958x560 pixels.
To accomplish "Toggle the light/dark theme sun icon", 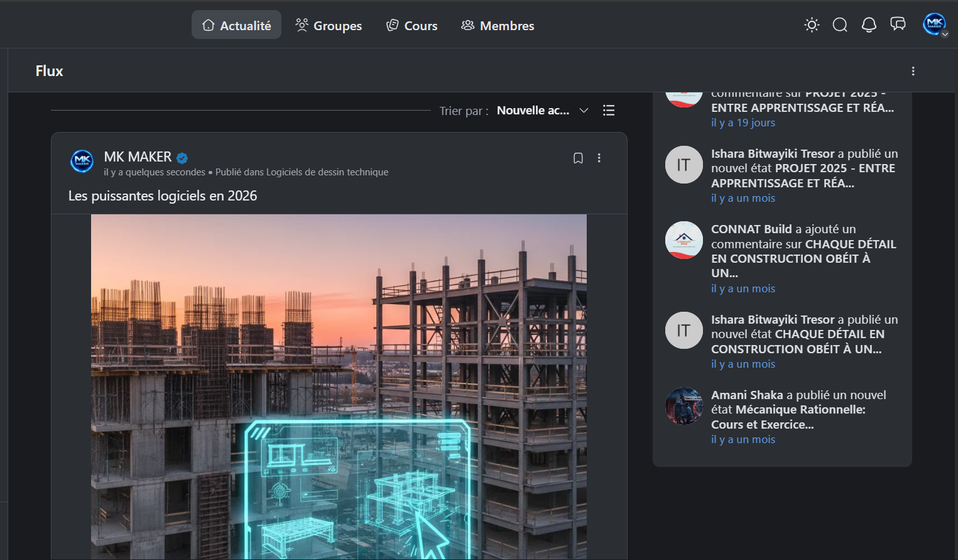I will coord(812,25).
